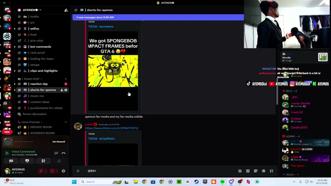Viewport: 331px width, 186px height.
Task: Open the emoji picker
Action: [x=264, y=171]
